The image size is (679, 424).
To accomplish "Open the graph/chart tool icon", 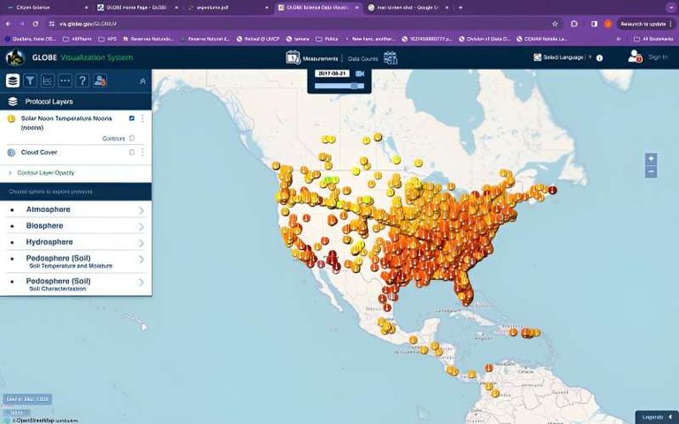I will point(47,80).
